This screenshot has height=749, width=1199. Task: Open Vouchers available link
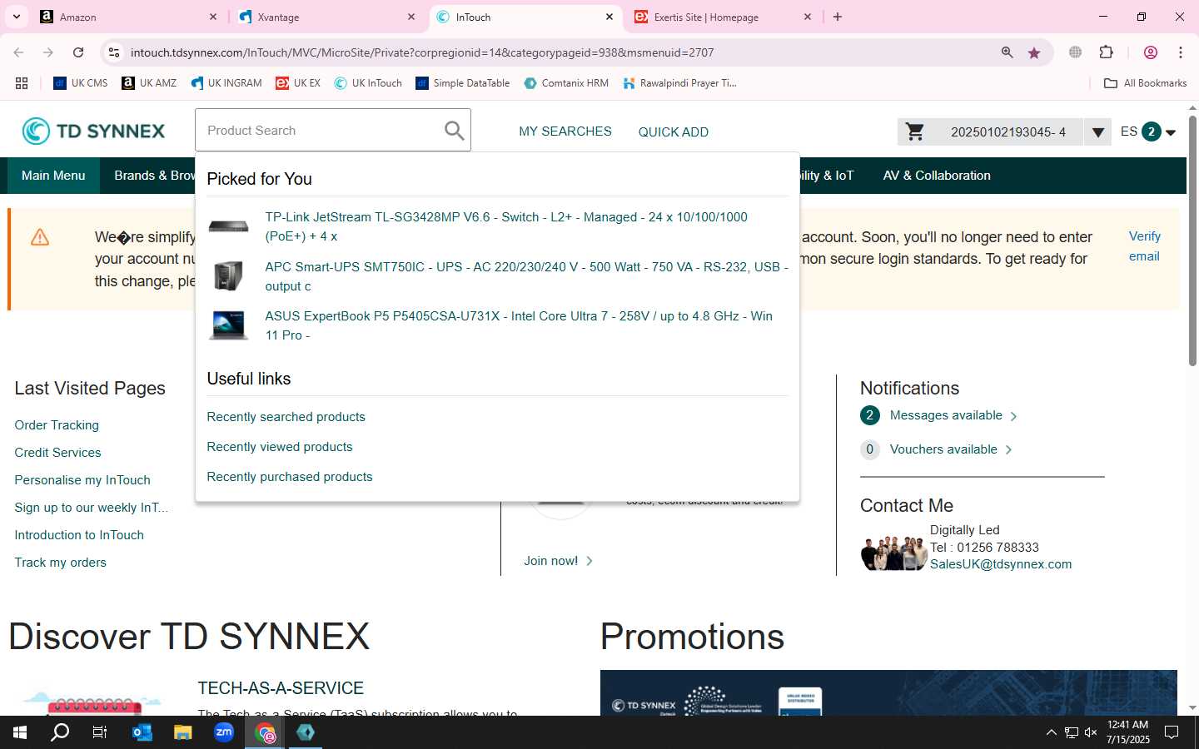pos(943,449)
